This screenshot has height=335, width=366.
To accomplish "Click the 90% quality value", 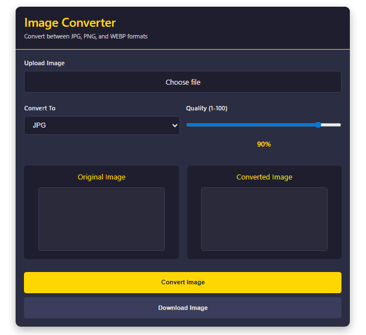I will [263, 144].
